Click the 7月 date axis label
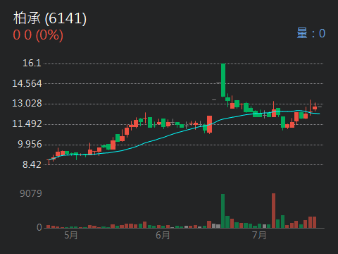This screenshot has height=254, width=338. tap(259, 235)
